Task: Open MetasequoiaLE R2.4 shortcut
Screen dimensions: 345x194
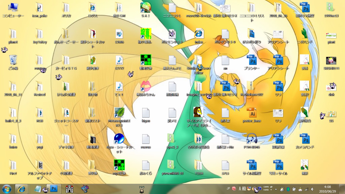Action: pyautogui.click(x=119, y=116)
